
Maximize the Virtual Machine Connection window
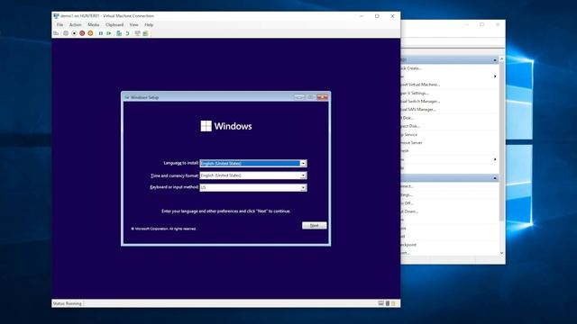click(x=377, y=16)
